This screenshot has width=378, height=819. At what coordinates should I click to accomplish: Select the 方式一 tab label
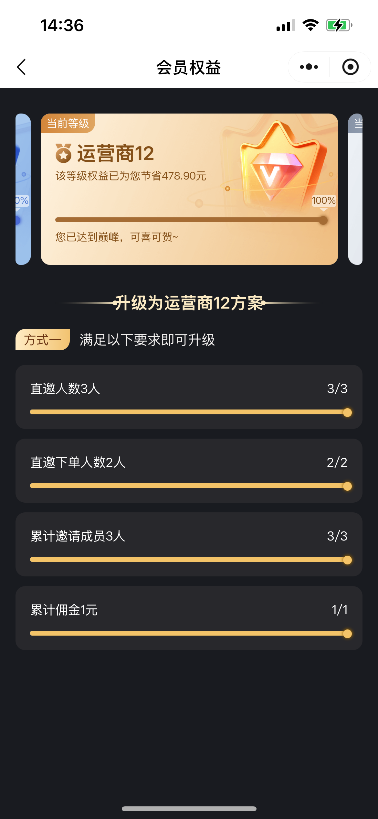click(x=43, y=340)
